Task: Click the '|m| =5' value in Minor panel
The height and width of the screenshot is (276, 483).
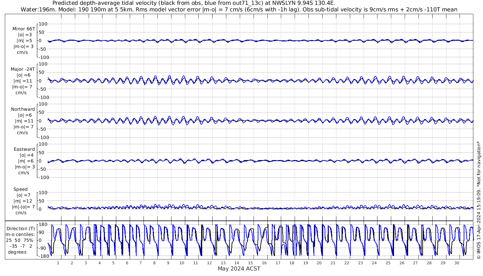Action: click(24, 41)
